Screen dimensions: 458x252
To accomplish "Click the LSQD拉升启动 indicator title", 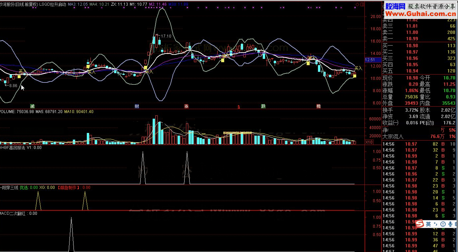I will (x=53, y=4).
